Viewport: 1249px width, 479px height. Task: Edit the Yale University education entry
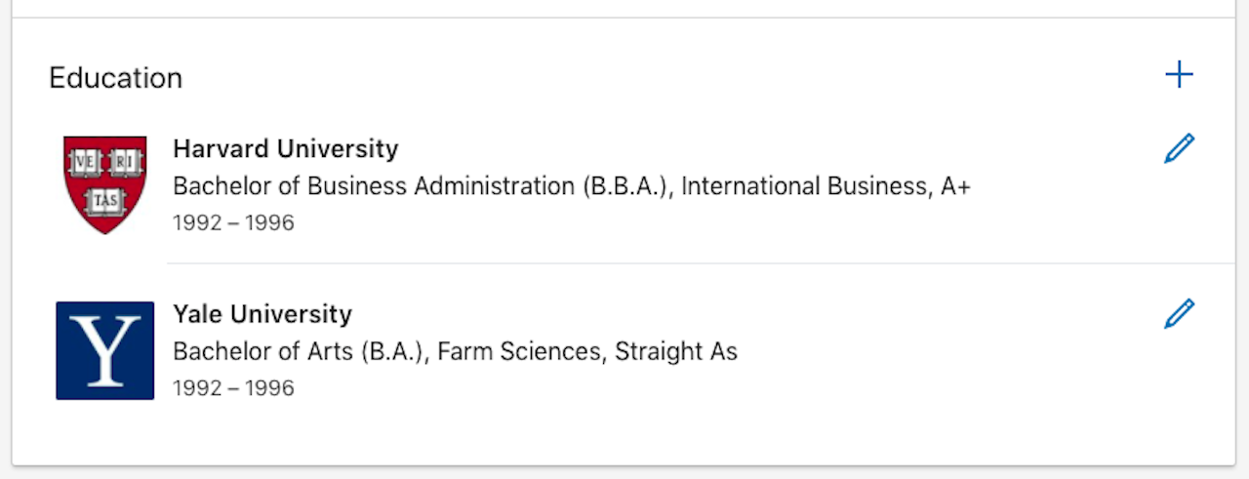(1179, 314)
